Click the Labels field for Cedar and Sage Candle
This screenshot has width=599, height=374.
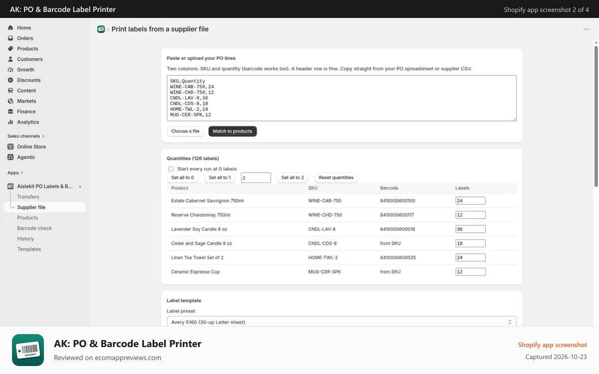[x=470, y=243]
